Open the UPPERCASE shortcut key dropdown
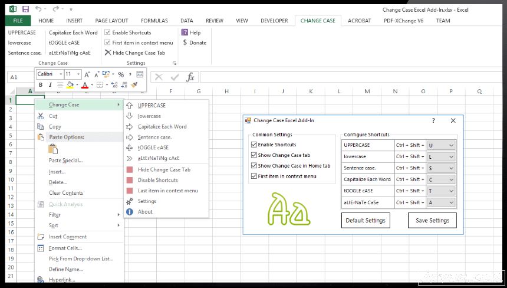The height and width of the screenshot is (288, 507). 451,145
